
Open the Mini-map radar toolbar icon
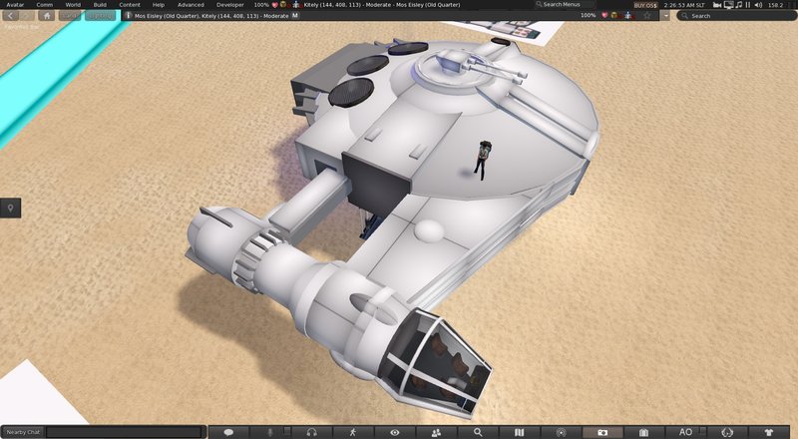tap(561, 432)
